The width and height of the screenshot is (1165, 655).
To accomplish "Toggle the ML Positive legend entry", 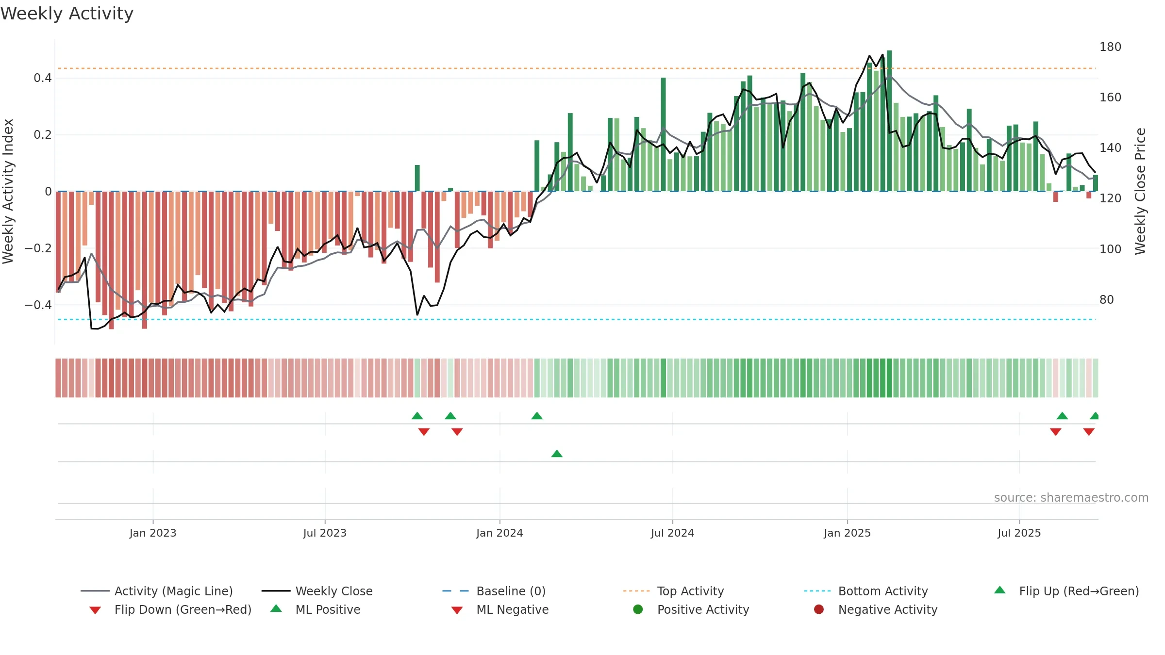I will [316, 609].
